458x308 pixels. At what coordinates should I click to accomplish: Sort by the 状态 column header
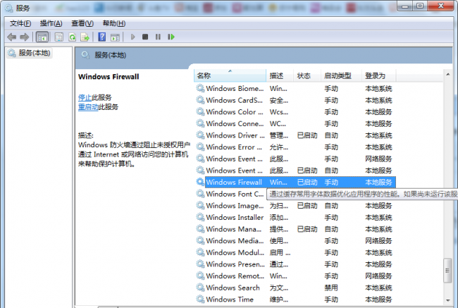click(x=307, y=75)
